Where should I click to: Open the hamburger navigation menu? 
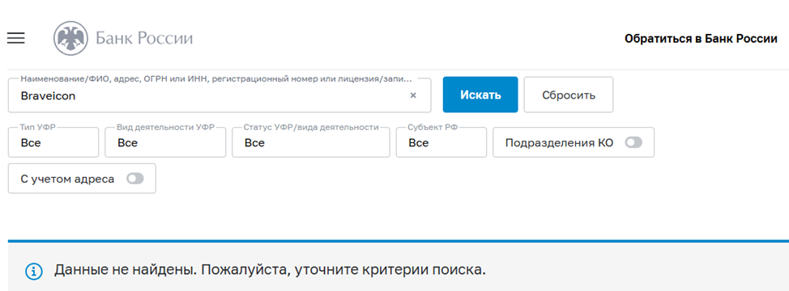click(x=16, y=38)
